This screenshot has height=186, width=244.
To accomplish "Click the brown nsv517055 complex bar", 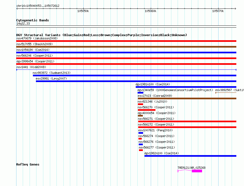I will click(126, 47).
